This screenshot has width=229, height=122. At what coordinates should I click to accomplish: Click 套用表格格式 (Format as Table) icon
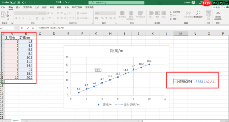click(131, 13)
